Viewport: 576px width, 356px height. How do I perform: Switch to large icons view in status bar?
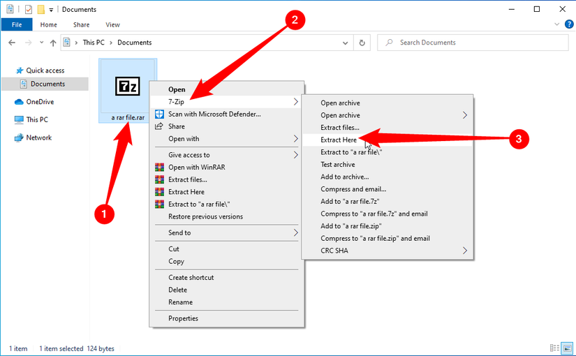pos(566,348)
